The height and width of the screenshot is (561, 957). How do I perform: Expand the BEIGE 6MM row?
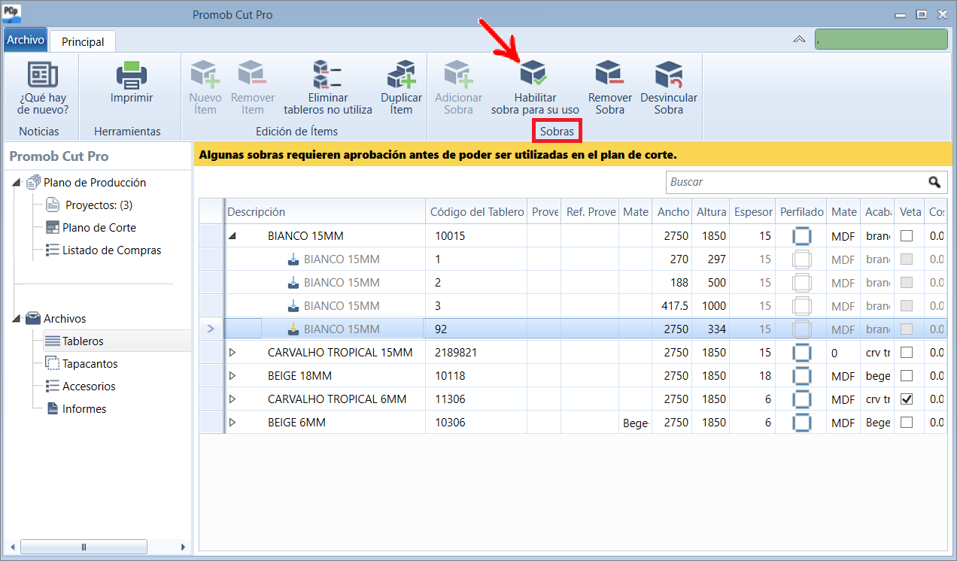click(232, 422)
